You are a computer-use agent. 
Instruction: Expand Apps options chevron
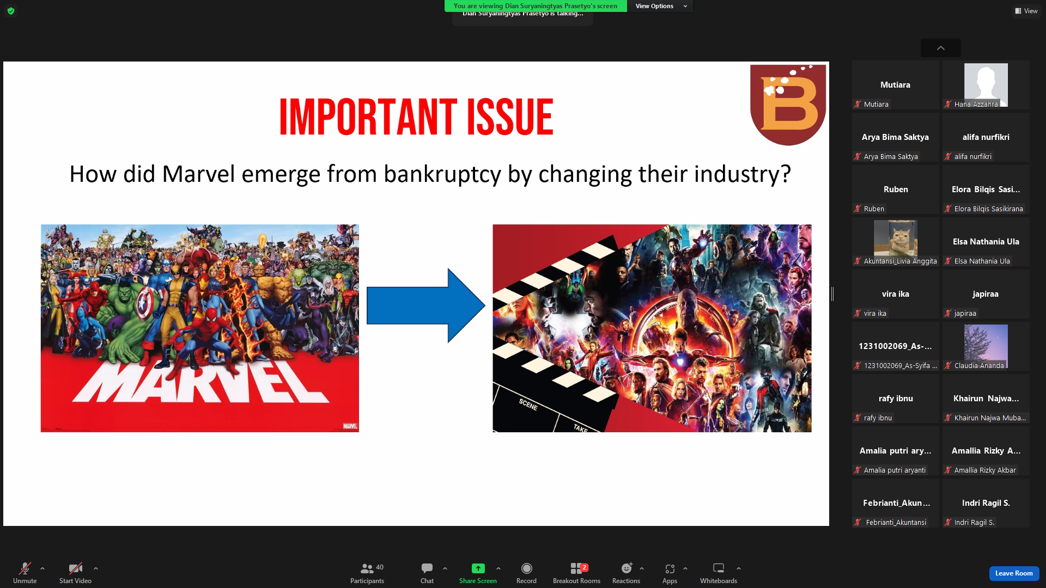(x=685, y=568)
